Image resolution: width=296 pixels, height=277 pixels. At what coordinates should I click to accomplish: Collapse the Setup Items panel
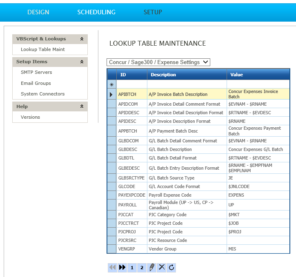tap(82, 62)
